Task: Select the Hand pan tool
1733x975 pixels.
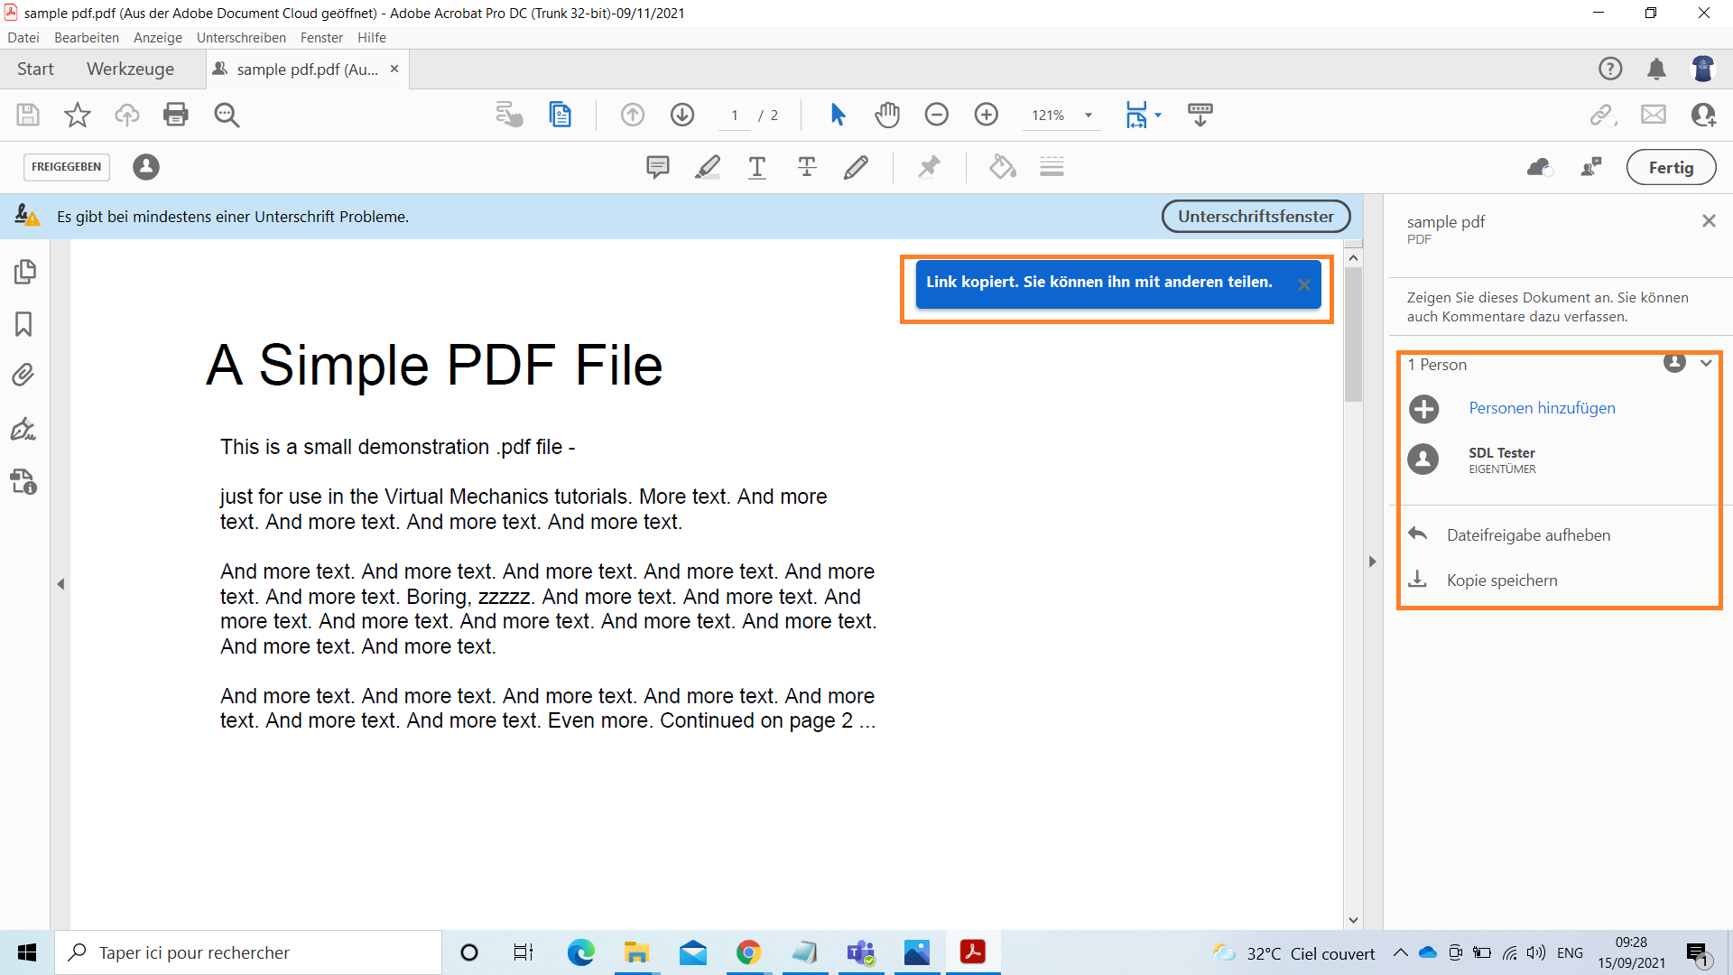Action: click(x=887, y=115)
